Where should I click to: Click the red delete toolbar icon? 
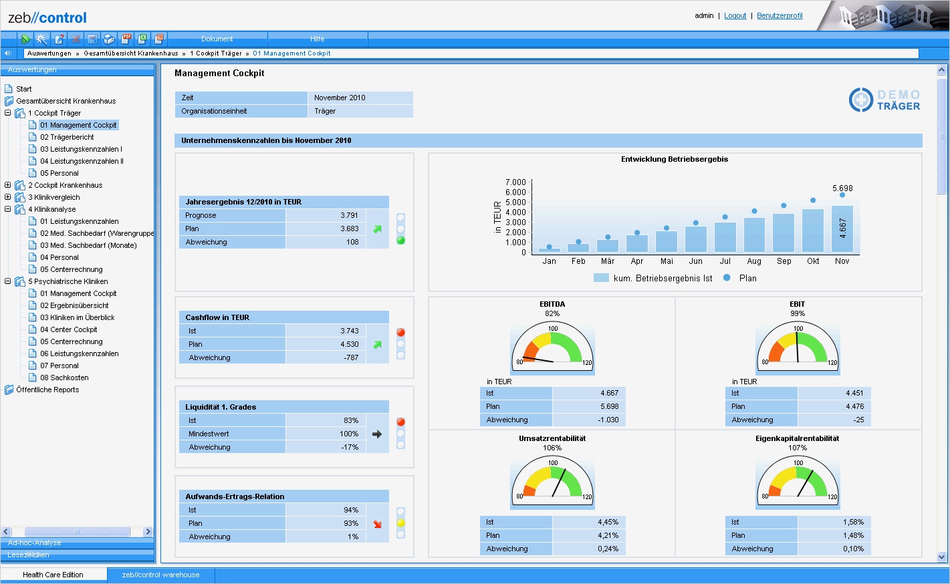tap(75, 39)
